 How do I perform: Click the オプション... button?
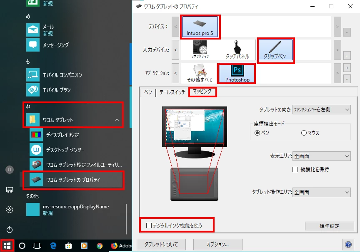(x=217, y=245)
